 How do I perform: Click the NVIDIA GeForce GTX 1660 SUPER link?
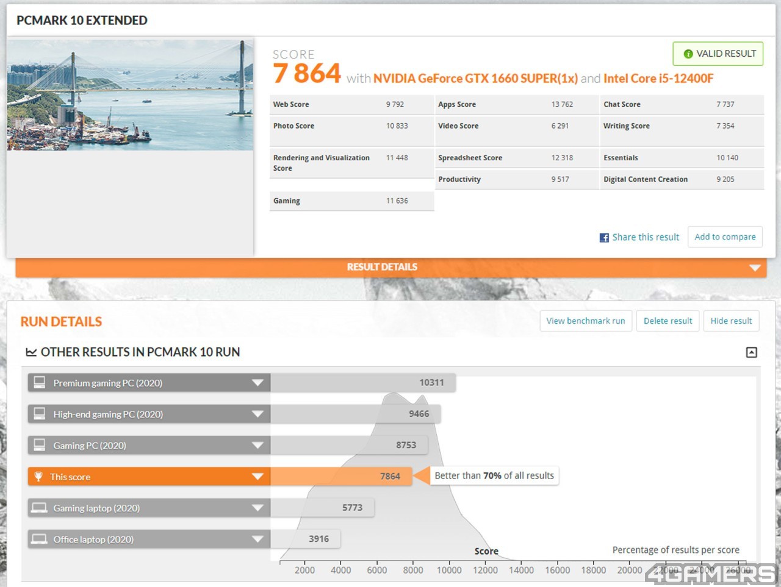coord(475,79)
